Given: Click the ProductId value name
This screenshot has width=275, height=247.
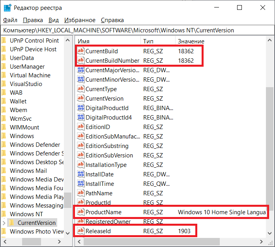Looking at the screenshot, I should click(98, 203).
